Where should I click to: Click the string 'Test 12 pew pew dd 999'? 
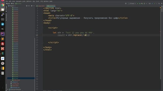coord(79,33)
